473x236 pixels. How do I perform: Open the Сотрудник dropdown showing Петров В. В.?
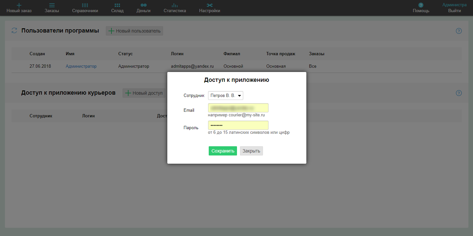(x=225, y=96)
